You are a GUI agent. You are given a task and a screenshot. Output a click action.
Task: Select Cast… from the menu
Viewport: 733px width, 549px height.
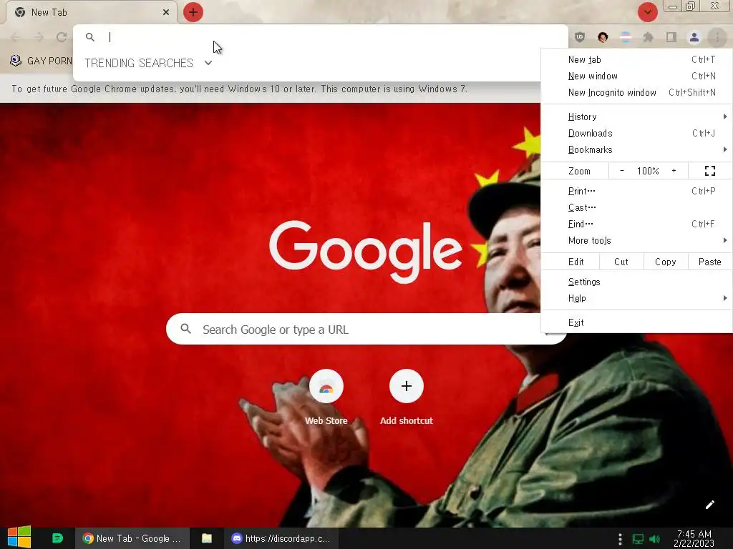click(x=636, y=207)
